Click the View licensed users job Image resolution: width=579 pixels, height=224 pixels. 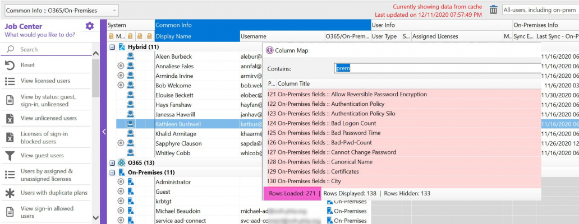click(x=45, y=81)
